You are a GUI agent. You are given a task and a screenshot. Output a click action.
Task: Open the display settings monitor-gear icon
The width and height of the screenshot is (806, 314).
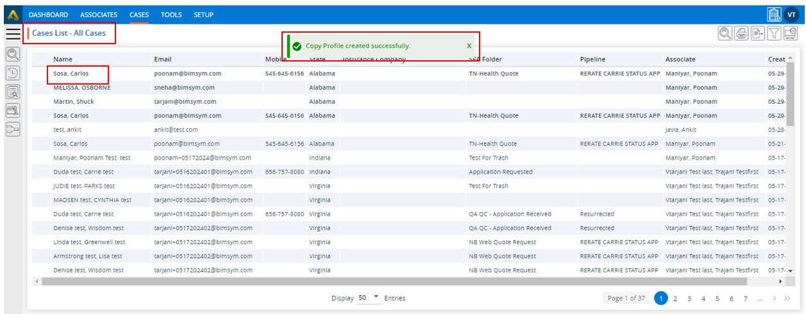coord(790,34)
